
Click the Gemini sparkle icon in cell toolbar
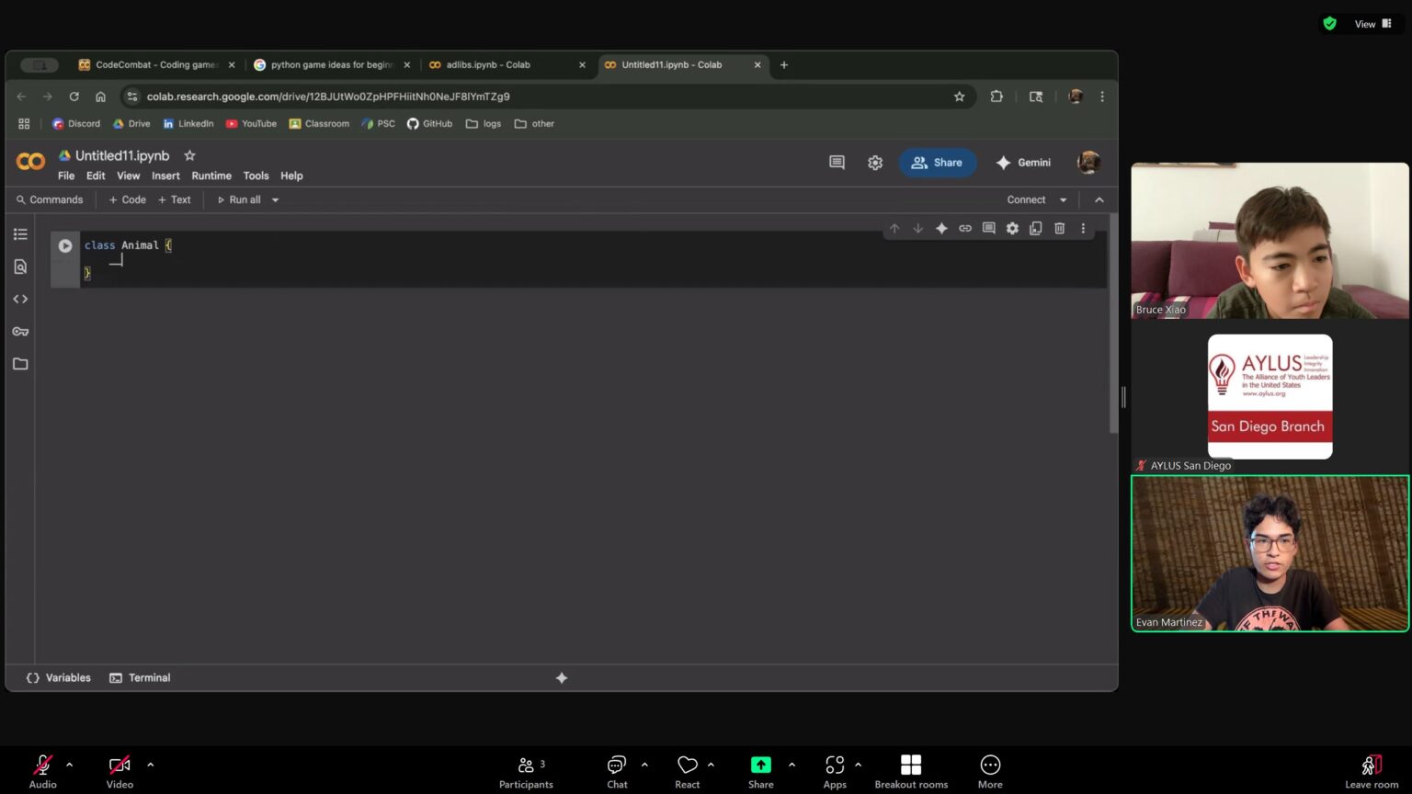(941, 228)
